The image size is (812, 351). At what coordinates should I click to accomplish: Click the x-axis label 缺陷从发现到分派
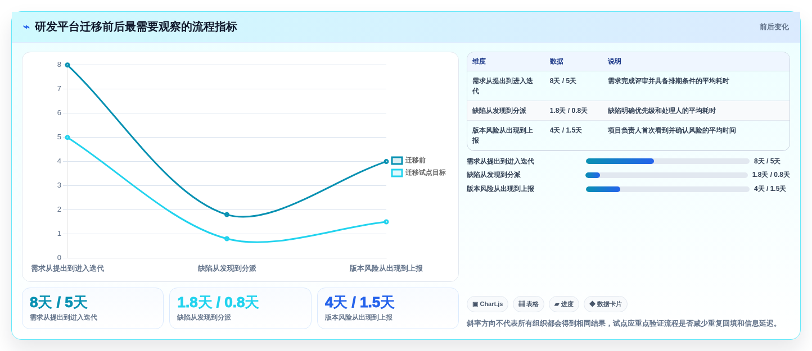(227, 268)
